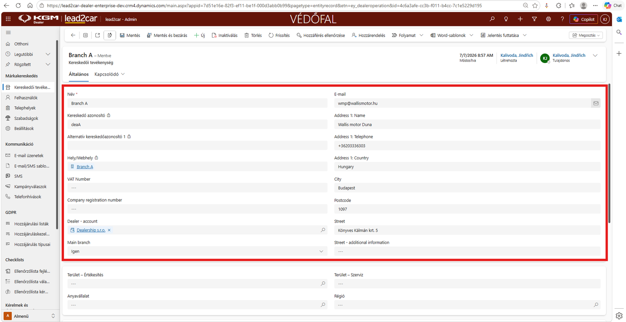Viewport: 626px width, 322px height.
Task: Open the Folyamat dropdown arrow
Action: pyautogui.click(x=421, y=35)
